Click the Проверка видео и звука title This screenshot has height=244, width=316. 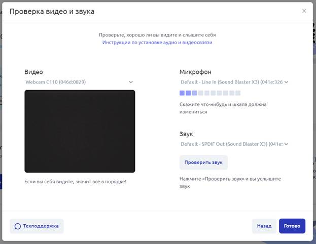(x=52, y=11)
